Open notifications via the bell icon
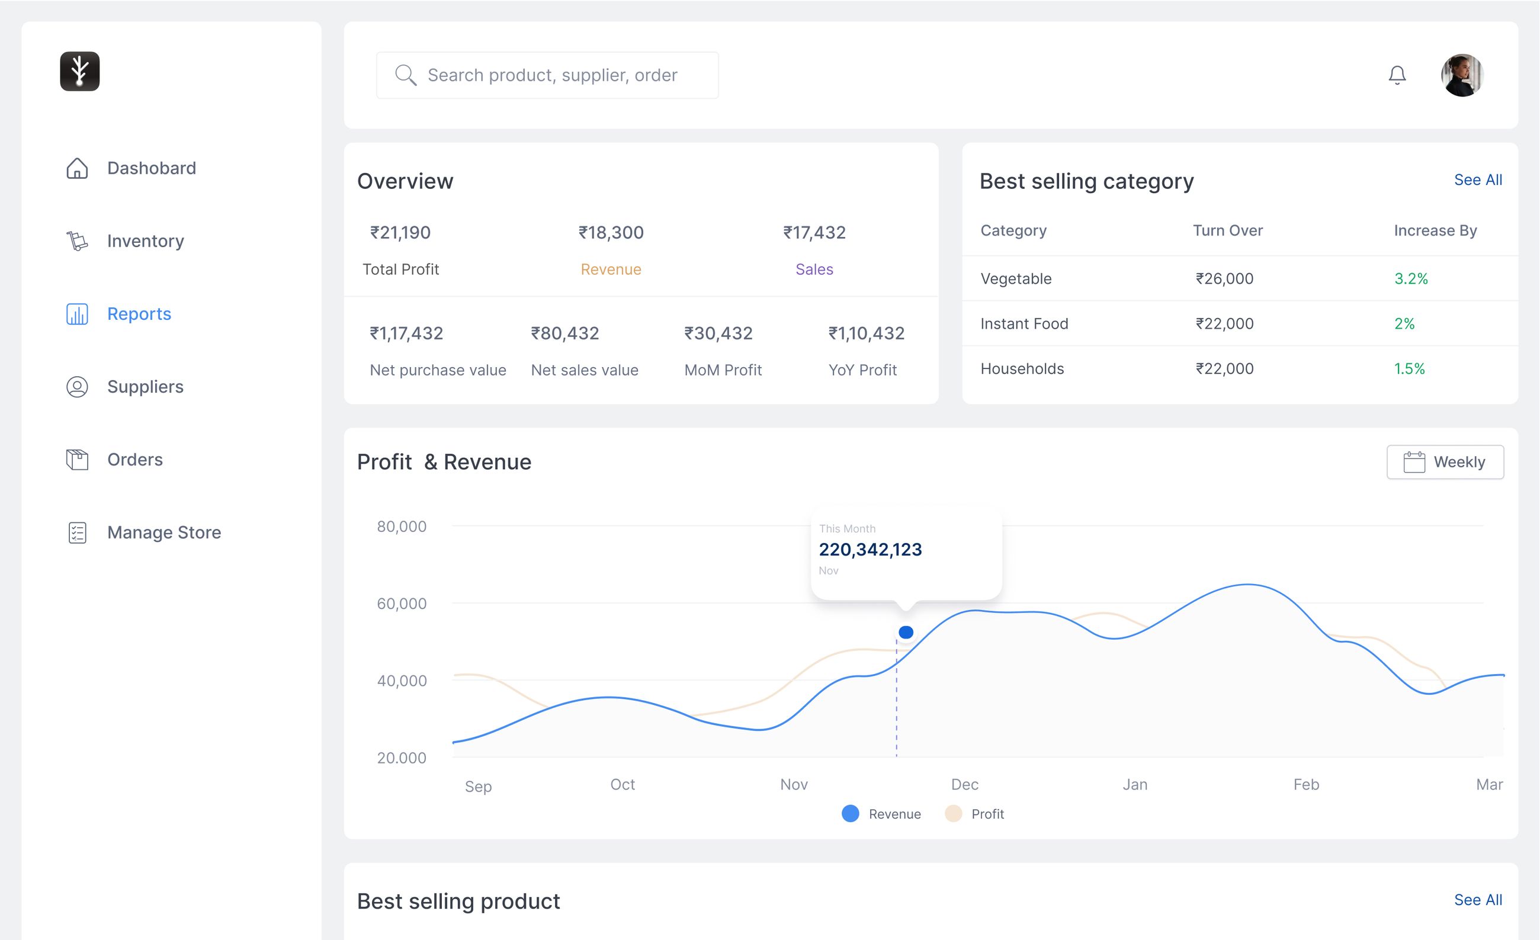The width and height of the screenshot is (1540, 940). pos(1397,75)
